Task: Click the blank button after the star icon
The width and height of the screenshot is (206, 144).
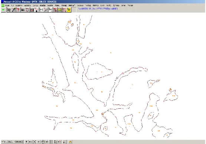Action: click(x=74, y=10)
